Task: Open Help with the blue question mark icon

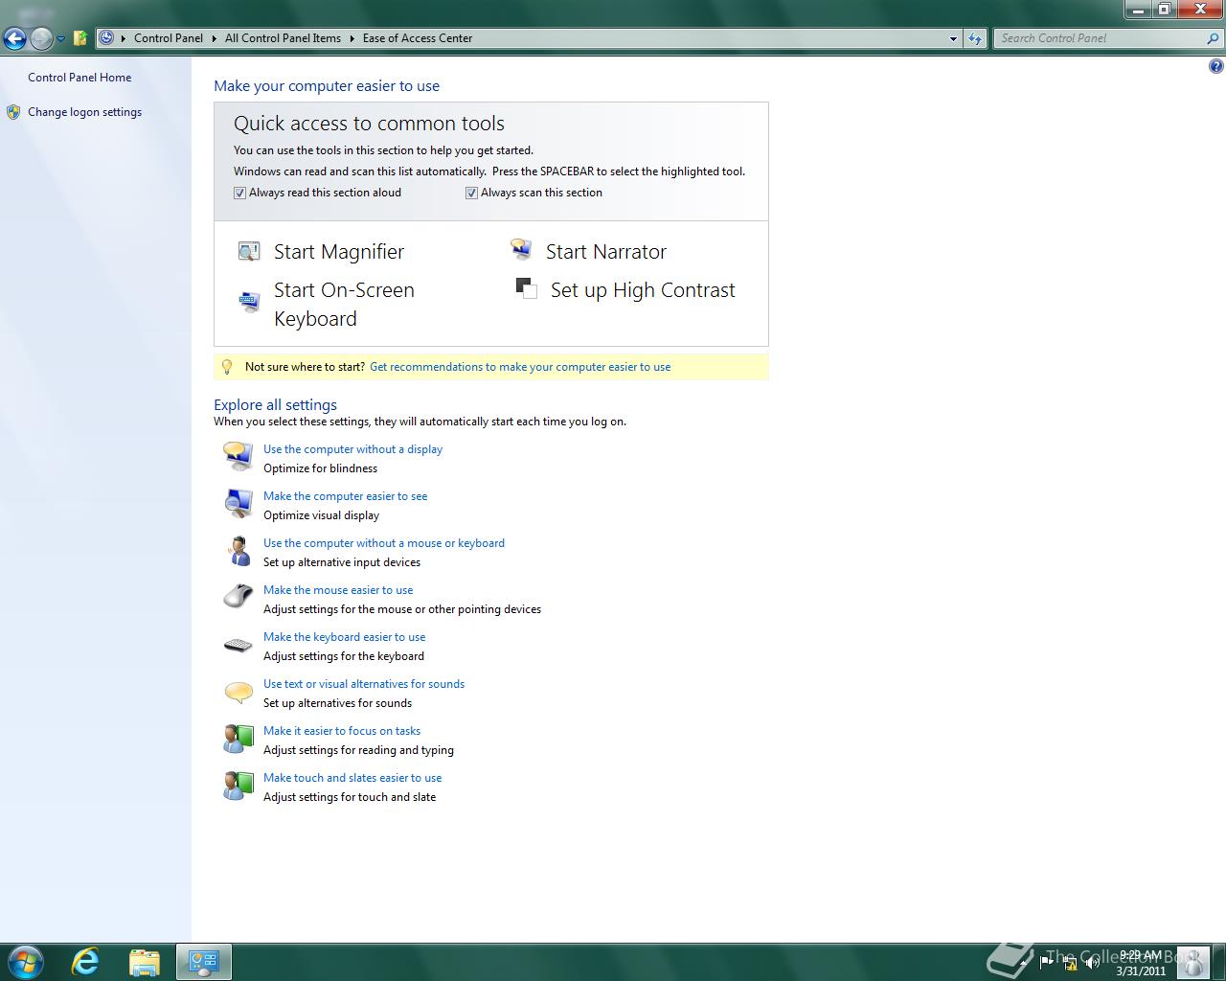Action: click(x=1216, y=66)
